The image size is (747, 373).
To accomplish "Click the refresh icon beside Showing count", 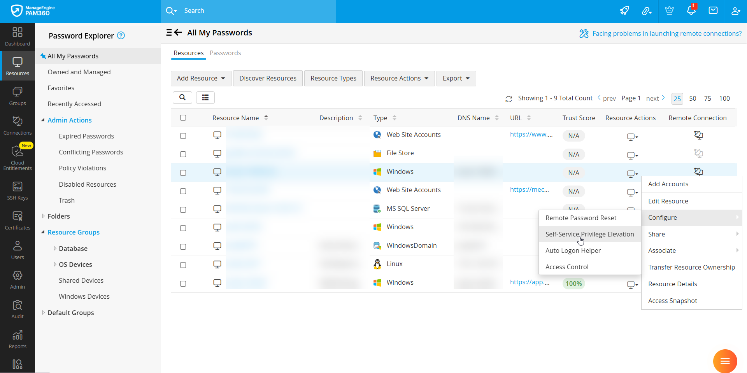I will tap(509, 99).
